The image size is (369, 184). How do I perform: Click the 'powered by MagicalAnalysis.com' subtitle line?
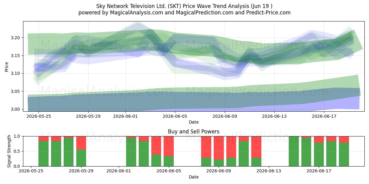(184, 13)
